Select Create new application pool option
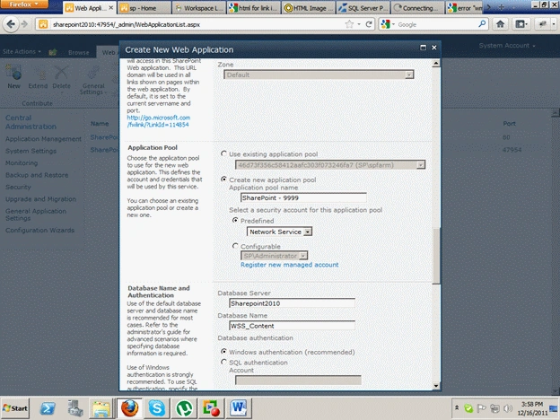 tap(224, 179)
